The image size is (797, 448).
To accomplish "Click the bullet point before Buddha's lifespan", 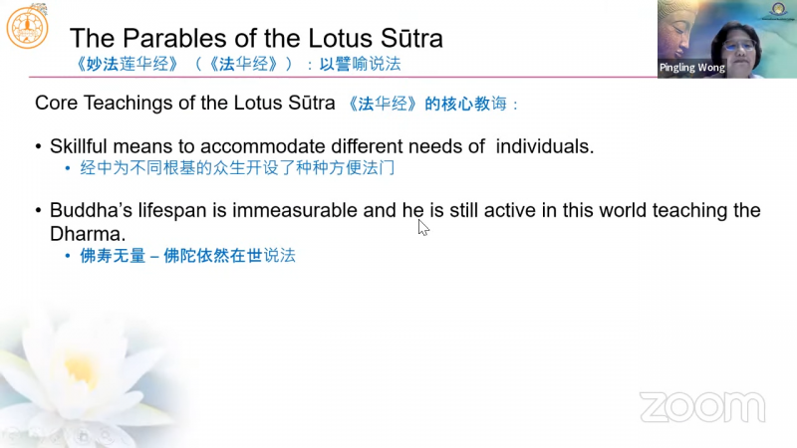I will point(39,211).
